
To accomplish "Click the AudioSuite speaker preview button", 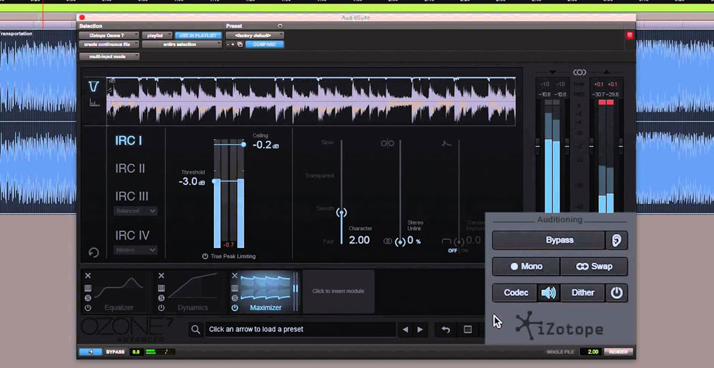I will tap(90, 352).
